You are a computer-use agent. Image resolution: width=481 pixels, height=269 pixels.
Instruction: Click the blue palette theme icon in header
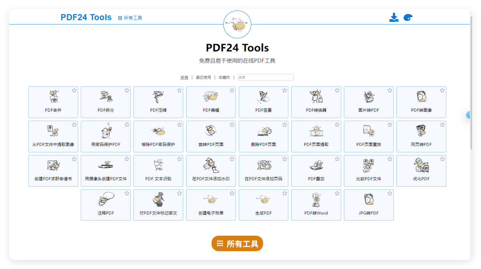408,17
